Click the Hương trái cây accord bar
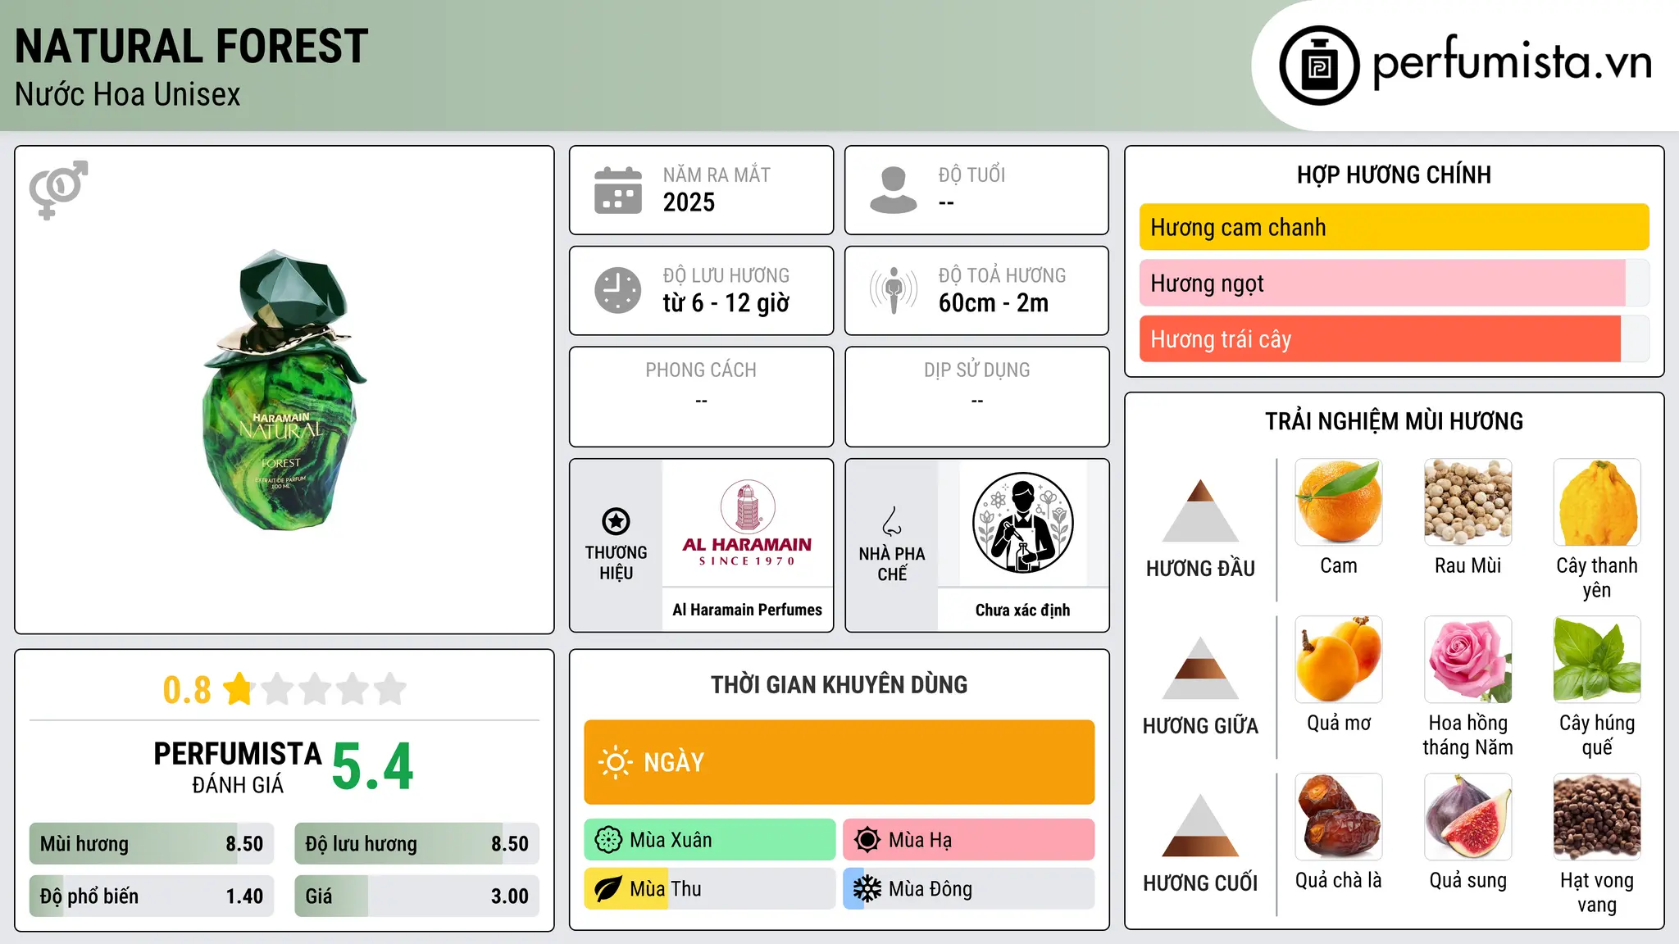 (1394, 339)
